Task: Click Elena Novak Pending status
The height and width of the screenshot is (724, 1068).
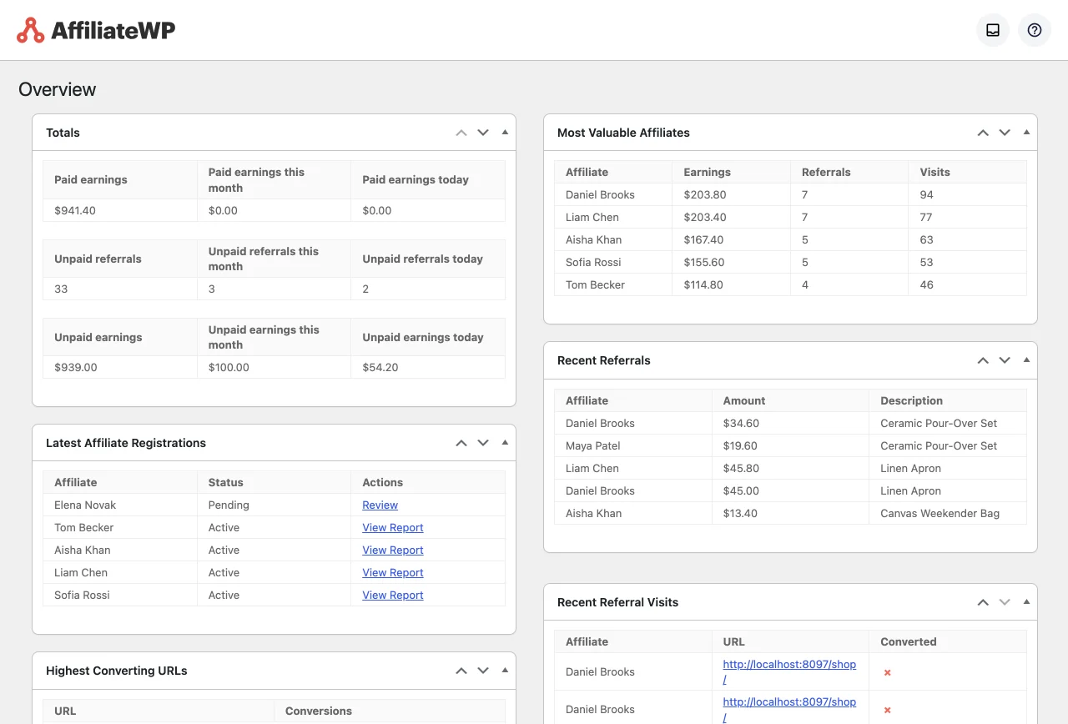Action: [x=229, y=505]
